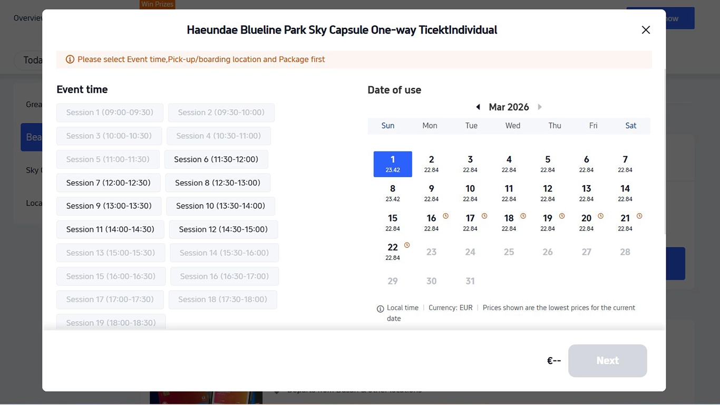Select March 5 date
Screen dimensions: 720x405
tap(548, 164)
